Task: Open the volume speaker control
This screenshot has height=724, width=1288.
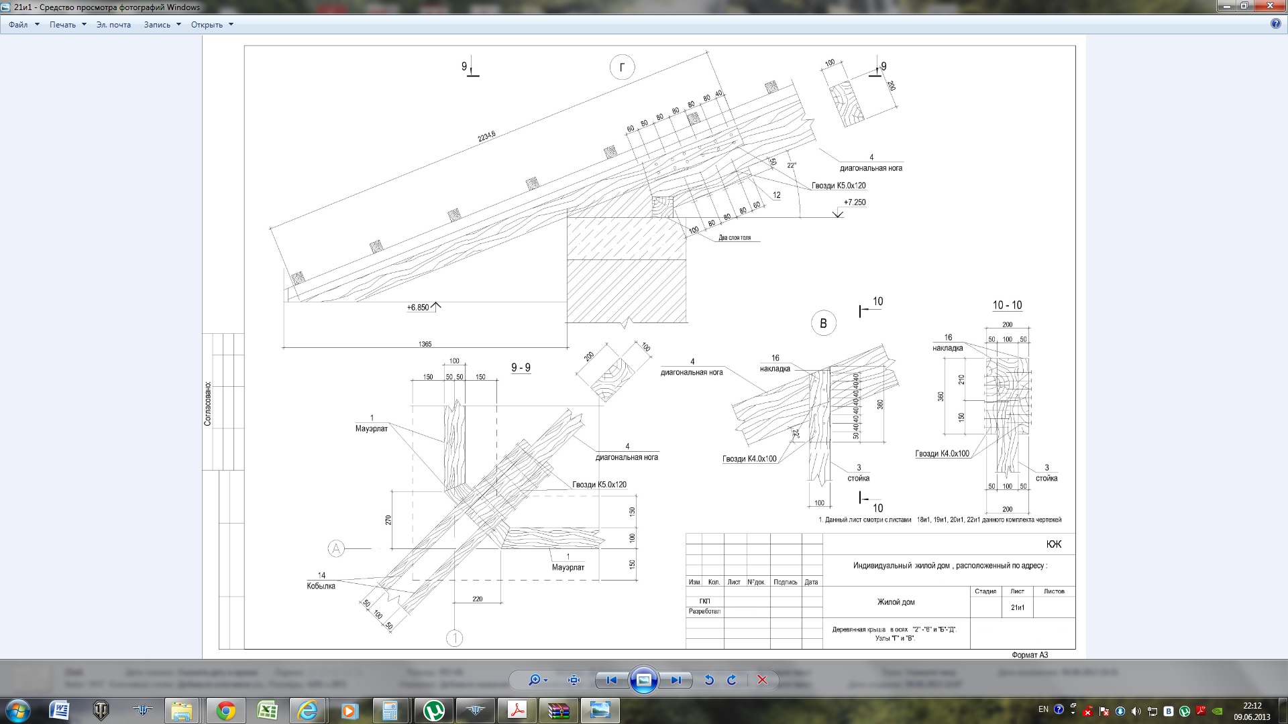Action: [1136, 711]
